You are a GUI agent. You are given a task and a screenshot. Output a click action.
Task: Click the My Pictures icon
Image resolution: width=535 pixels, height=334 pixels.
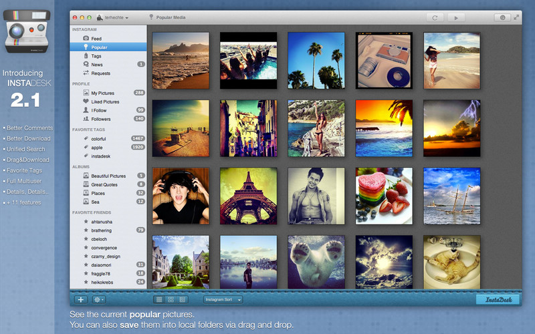click(x=86, y=93)
